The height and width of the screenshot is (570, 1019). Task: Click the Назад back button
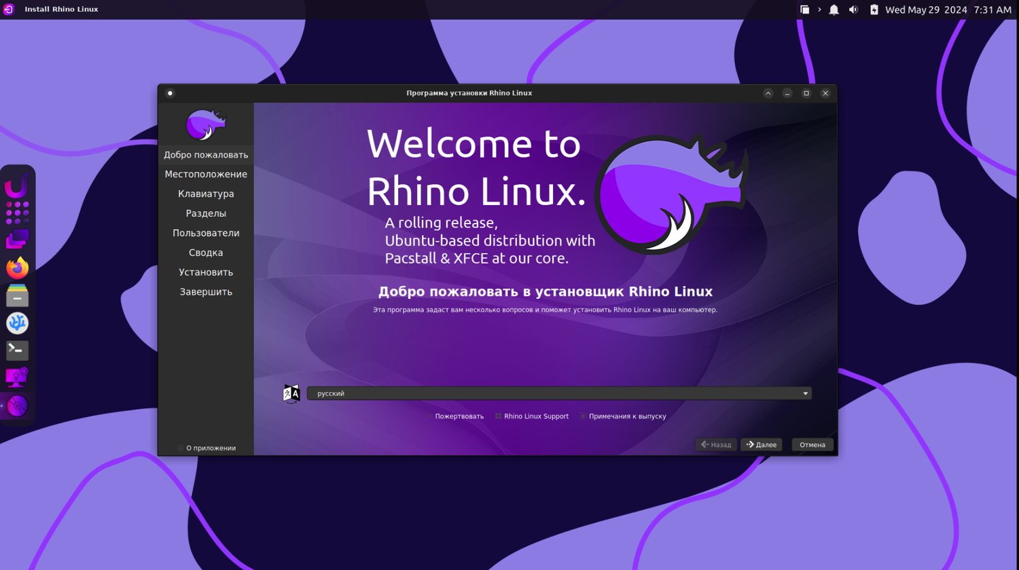pyautogui.click(x=716, y=445)
